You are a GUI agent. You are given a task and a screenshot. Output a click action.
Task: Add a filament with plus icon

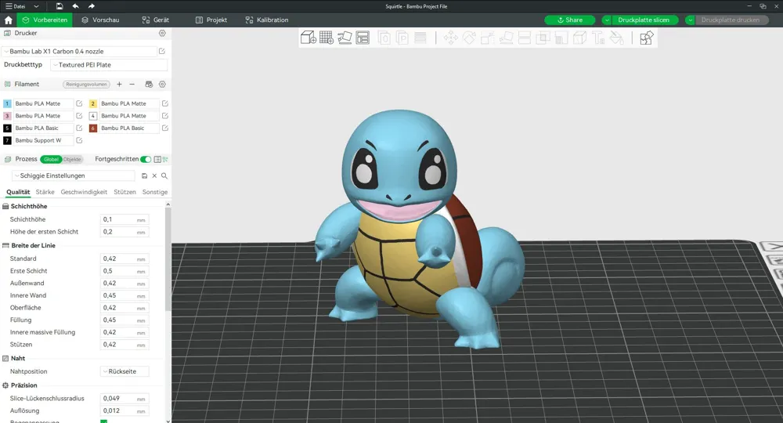pyautogui.click(x=119, y=85)
